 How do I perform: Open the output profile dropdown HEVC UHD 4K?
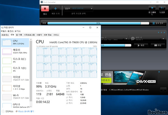pos(78,8)
